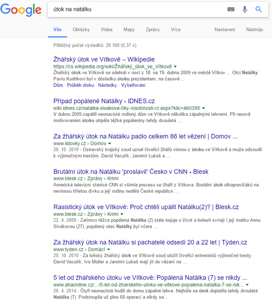Open Nastavení menu
The width and height of the screenshot is (272, 306).
225,30
